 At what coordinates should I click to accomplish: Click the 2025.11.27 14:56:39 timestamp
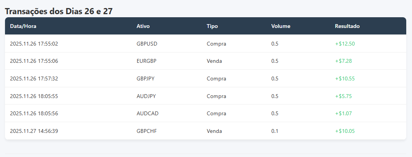point(34,131)
